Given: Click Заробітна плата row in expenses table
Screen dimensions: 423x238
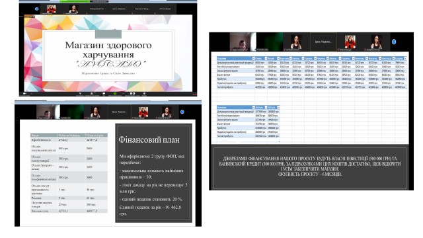Looking at the screenshot, I should [69, 140].
